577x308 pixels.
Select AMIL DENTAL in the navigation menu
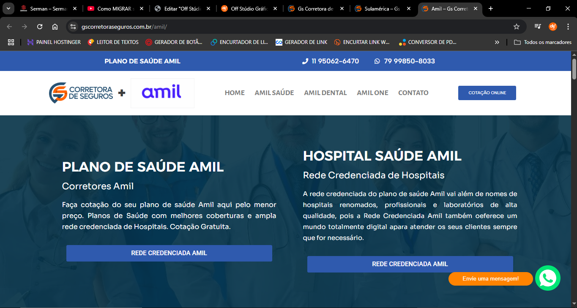[325, 93]
